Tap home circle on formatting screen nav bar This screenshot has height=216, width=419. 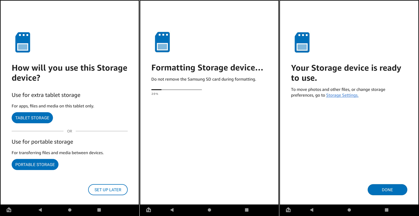(x=209, y=210)
